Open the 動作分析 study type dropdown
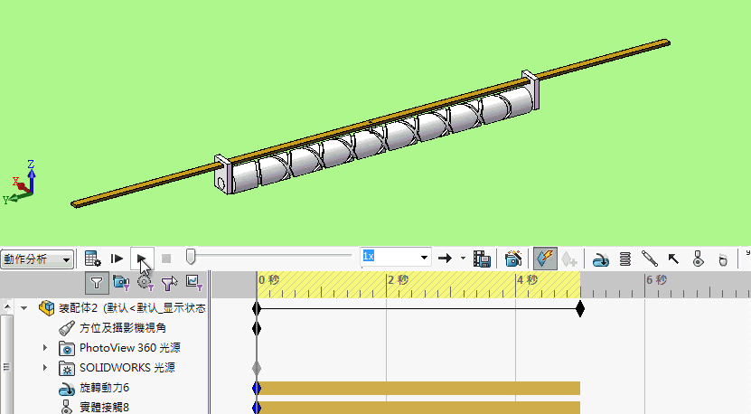Image resolution: width=751 pixels, height=414 pixels. point(37,259)
